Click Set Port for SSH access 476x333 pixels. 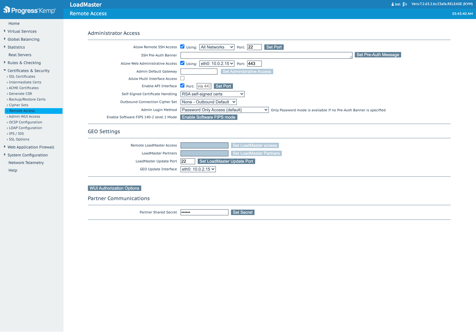click(274, 47)
